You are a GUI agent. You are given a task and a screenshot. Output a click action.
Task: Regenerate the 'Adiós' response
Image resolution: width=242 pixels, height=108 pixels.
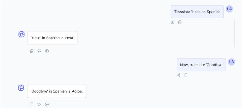(39, 104)
